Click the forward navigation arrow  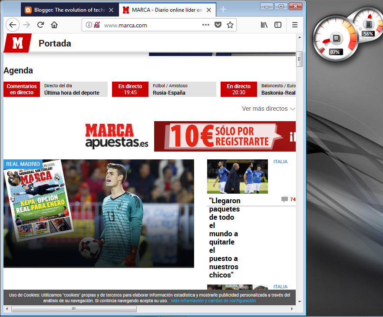26,25
